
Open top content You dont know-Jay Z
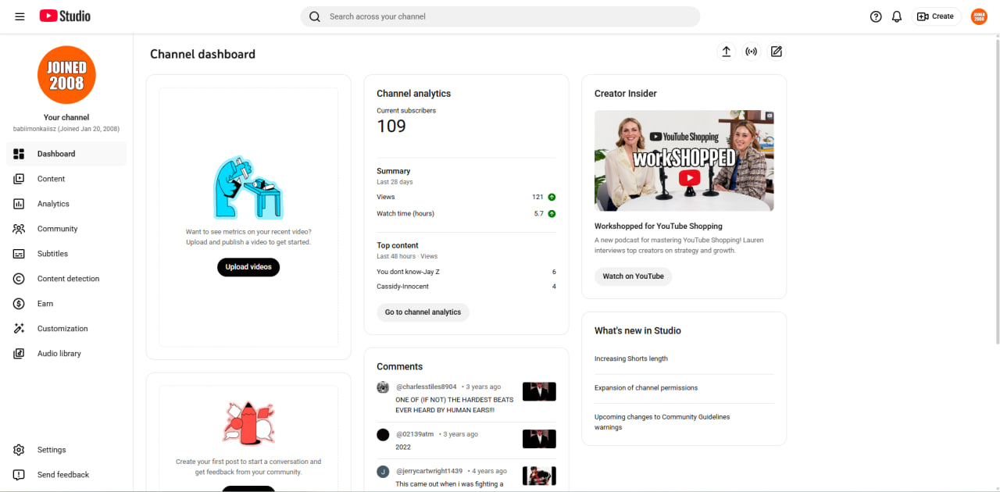tap(466, 272)
